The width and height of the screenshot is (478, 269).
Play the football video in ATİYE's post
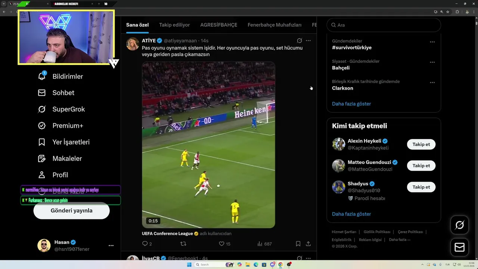coord(208,145)
